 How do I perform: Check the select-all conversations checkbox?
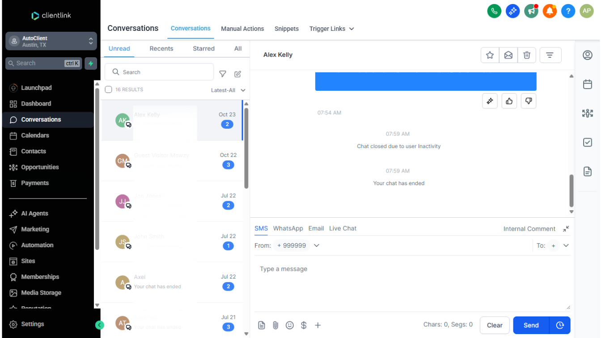click(x=108, y=89)
